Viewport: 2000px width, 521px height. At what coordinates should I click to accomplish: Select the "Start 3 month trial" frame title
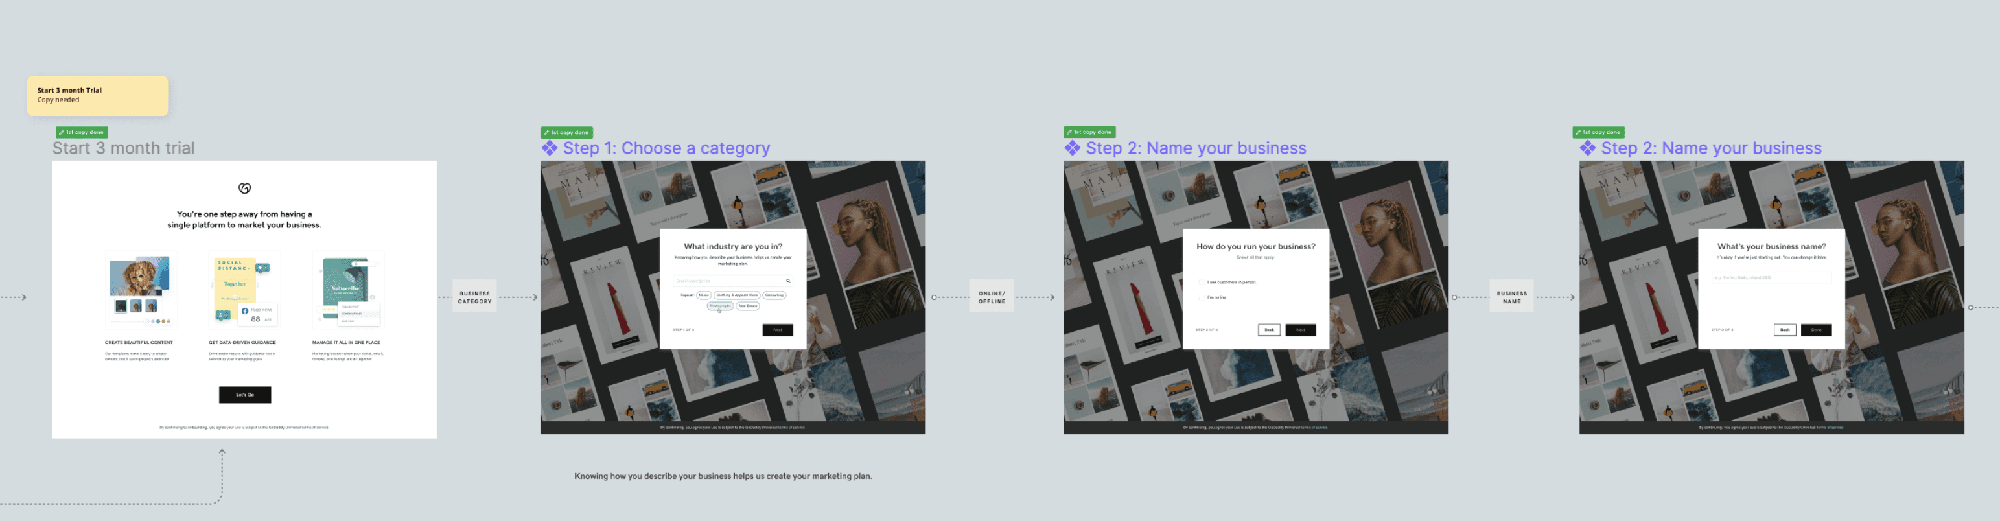(x=123, y=148)
